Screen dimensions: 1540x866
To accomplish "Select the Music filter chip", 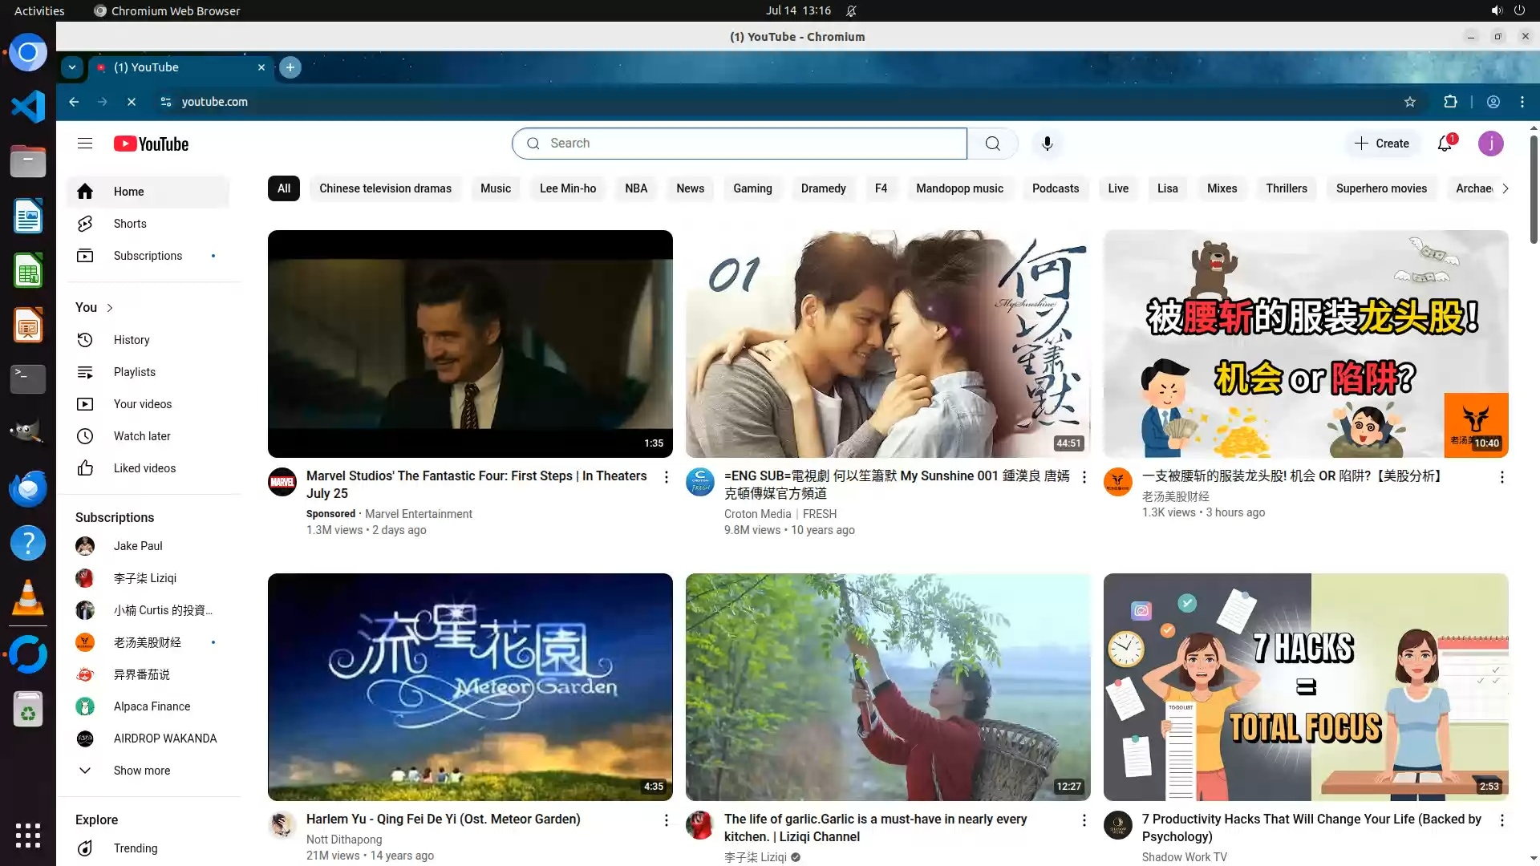I will [495, 188].
